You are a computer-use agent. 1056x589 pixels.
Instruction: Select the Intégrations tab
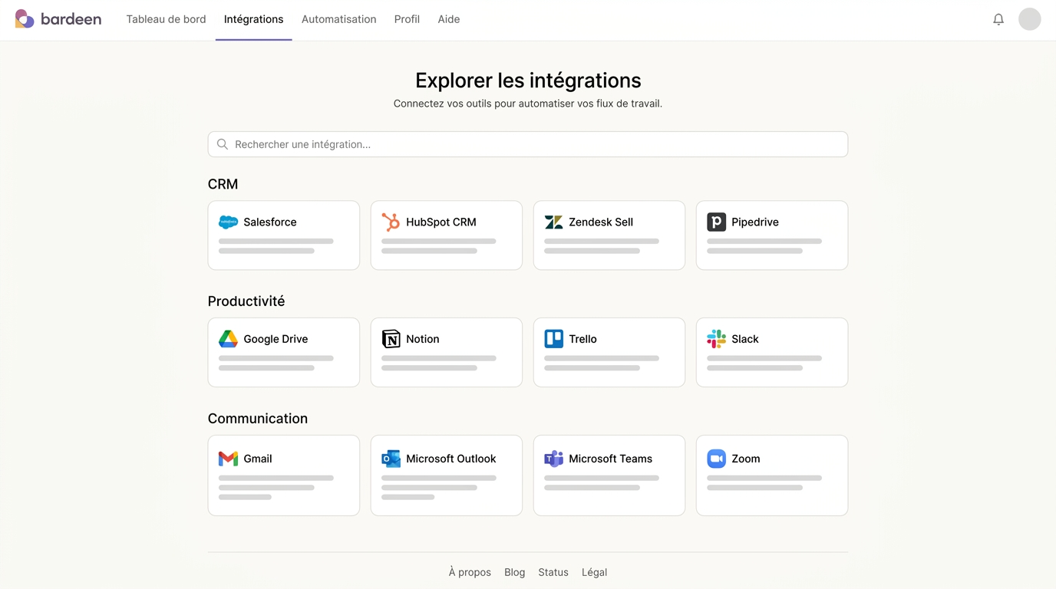[x=253, y=19]
